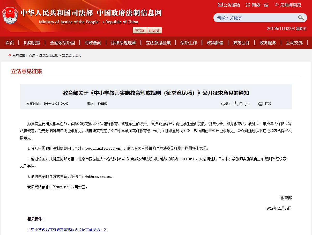312x235 pixels.
Task: Switch to the 中文版 tab
Action: [x=139, y=30]
